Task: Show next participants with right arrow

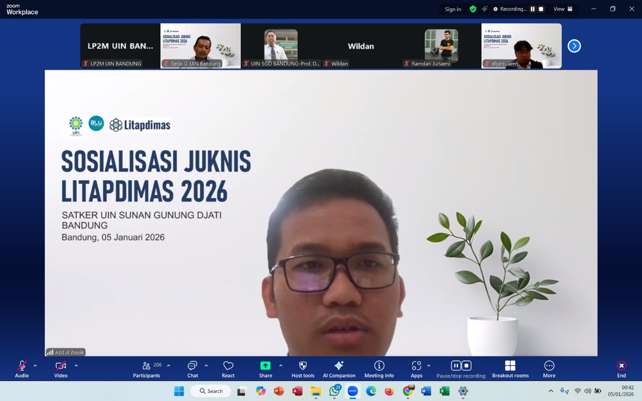Action: (574, 46)
